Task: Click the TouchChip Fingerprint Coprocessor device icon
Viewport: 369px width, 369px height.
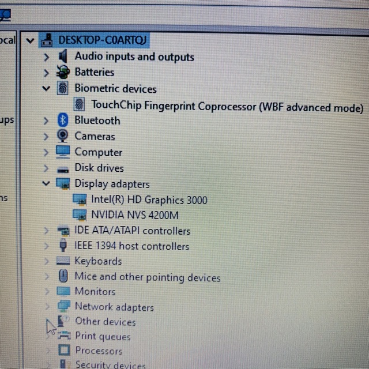Action: (80, 104)
